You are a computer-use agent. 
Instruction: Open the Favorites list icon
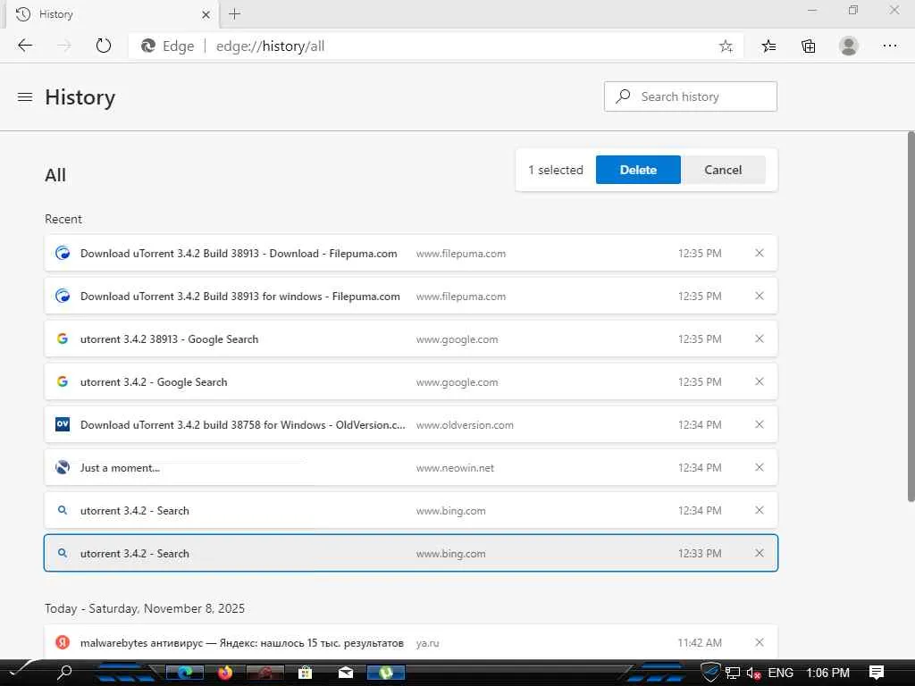click(768, 46)
